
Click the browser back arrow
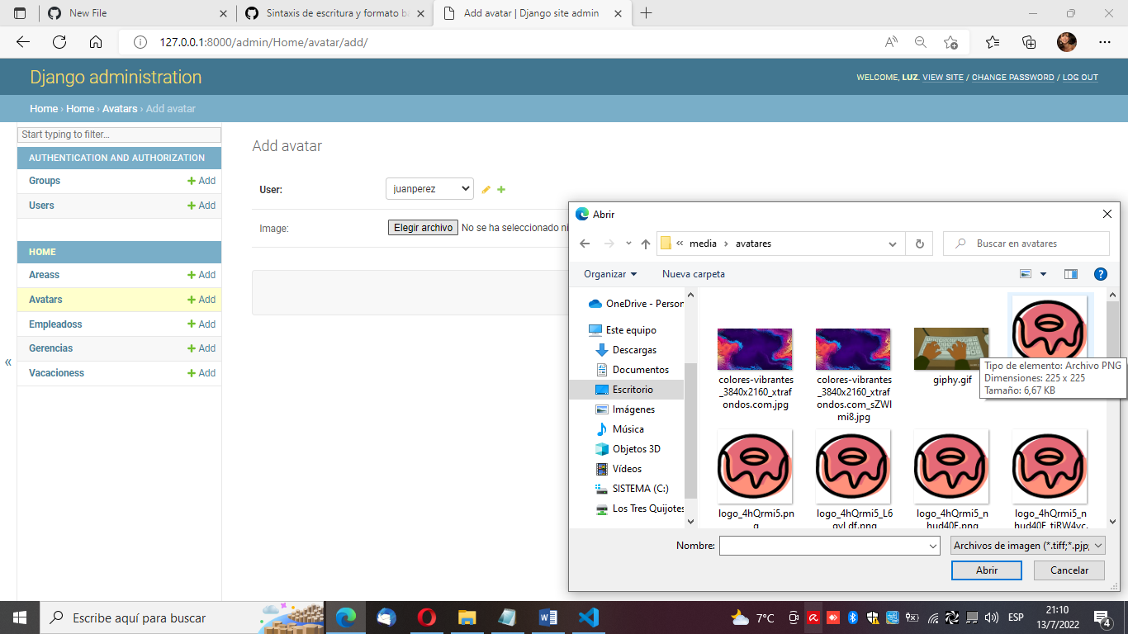[23, 42]
